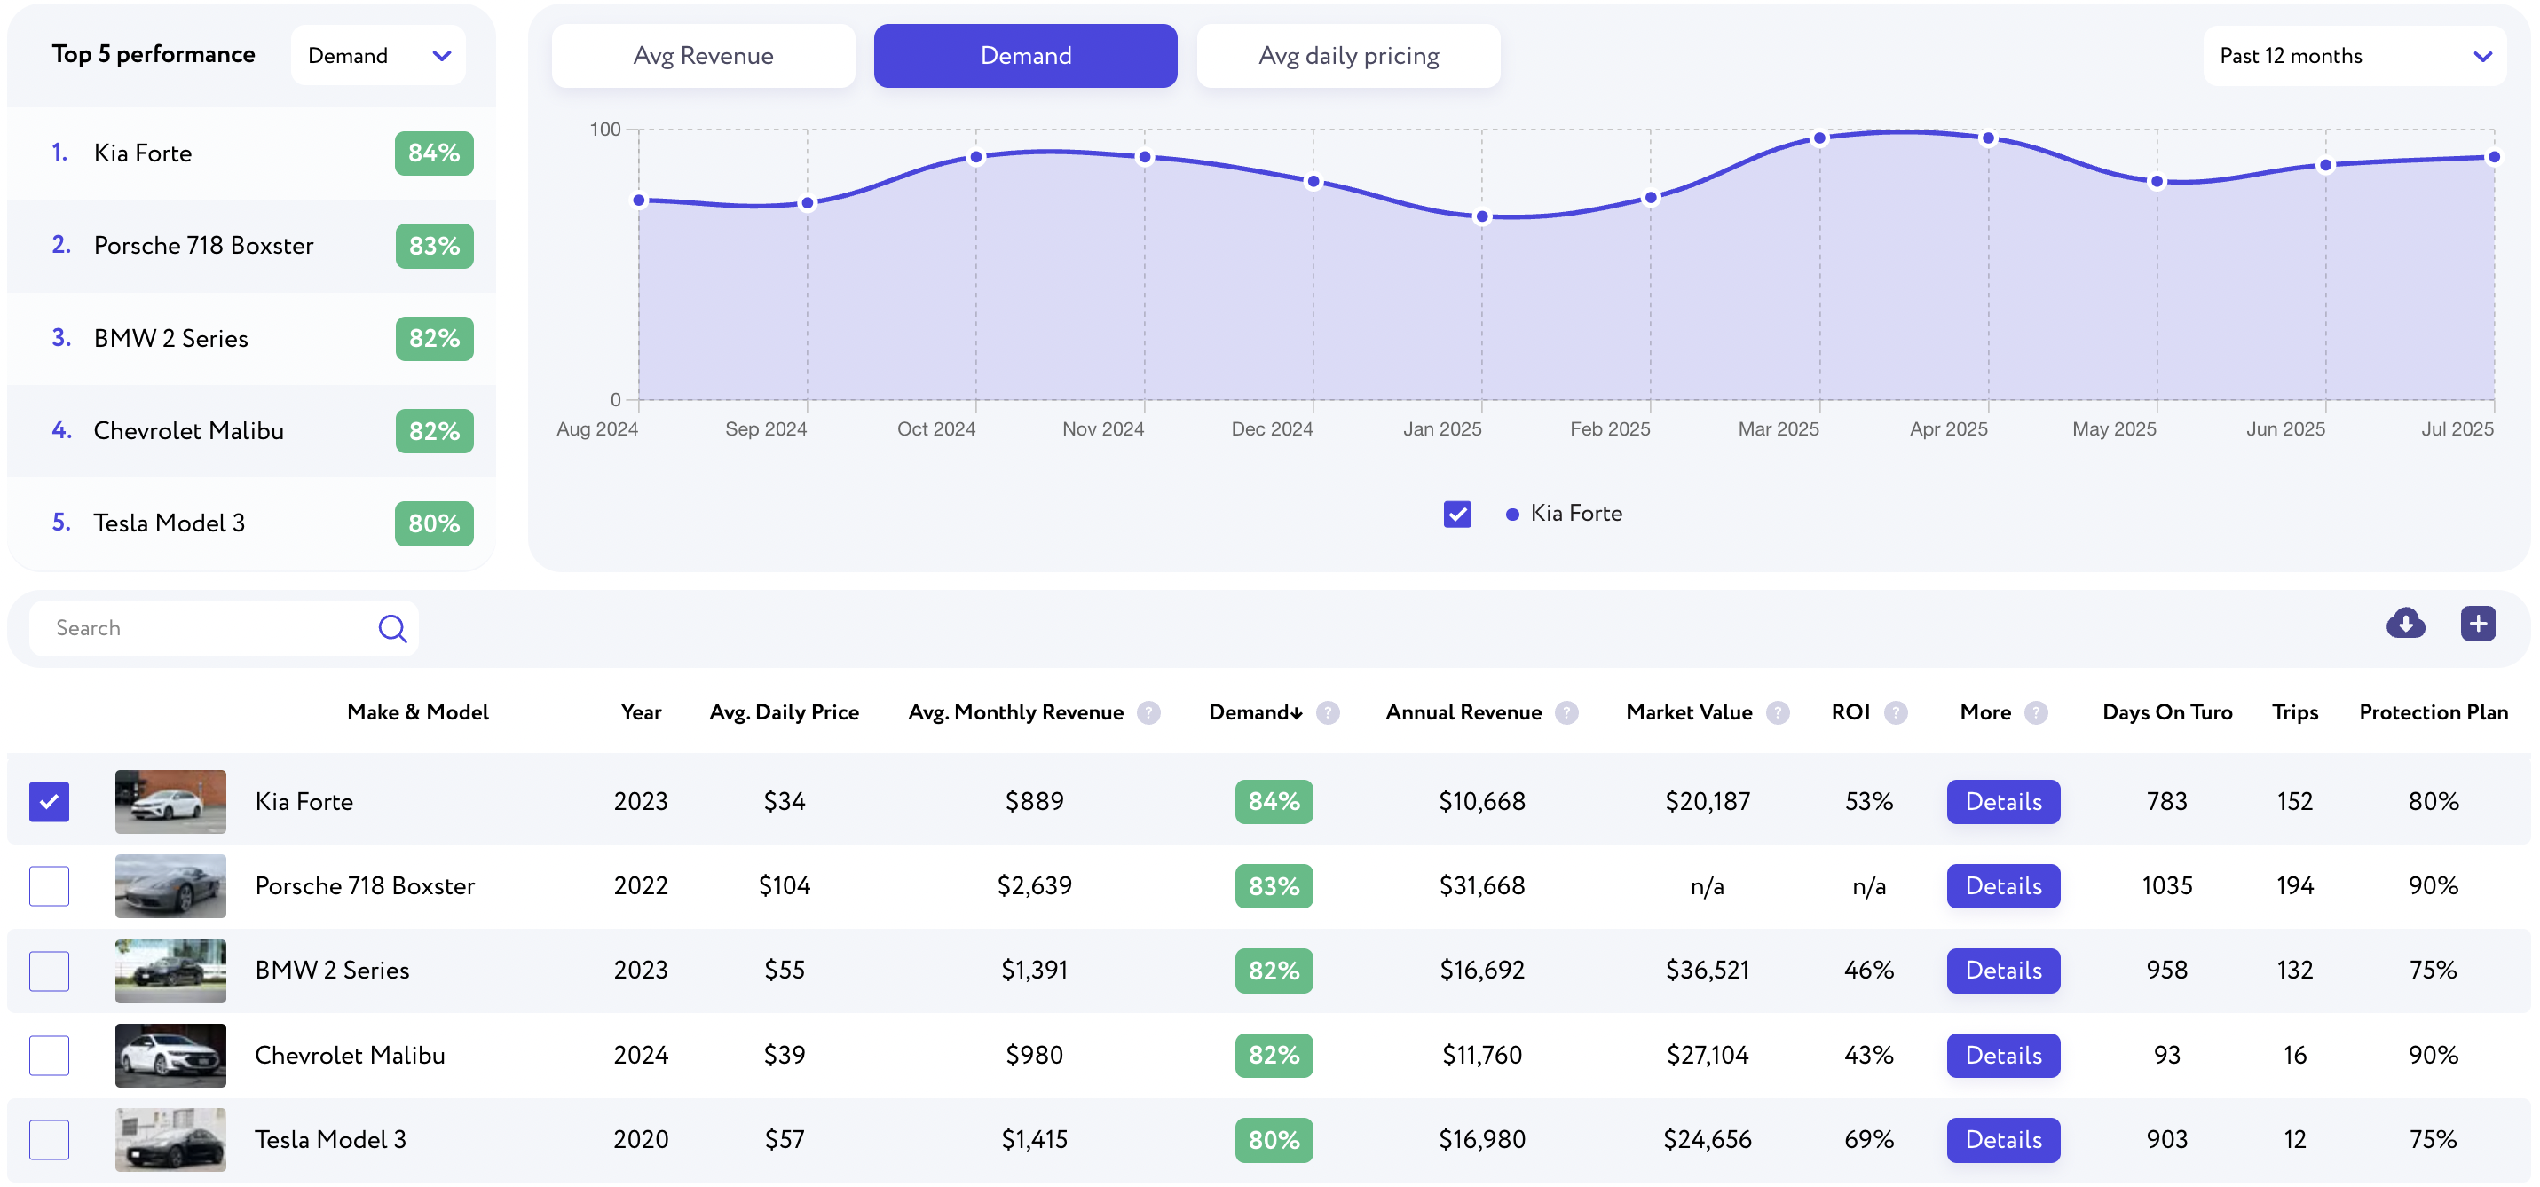Click the $2,639 monthly revenue cell
Image resolution: width=2540 pixels, height=1187 pixels.
pyautogui.click(x=1034, y=885)
